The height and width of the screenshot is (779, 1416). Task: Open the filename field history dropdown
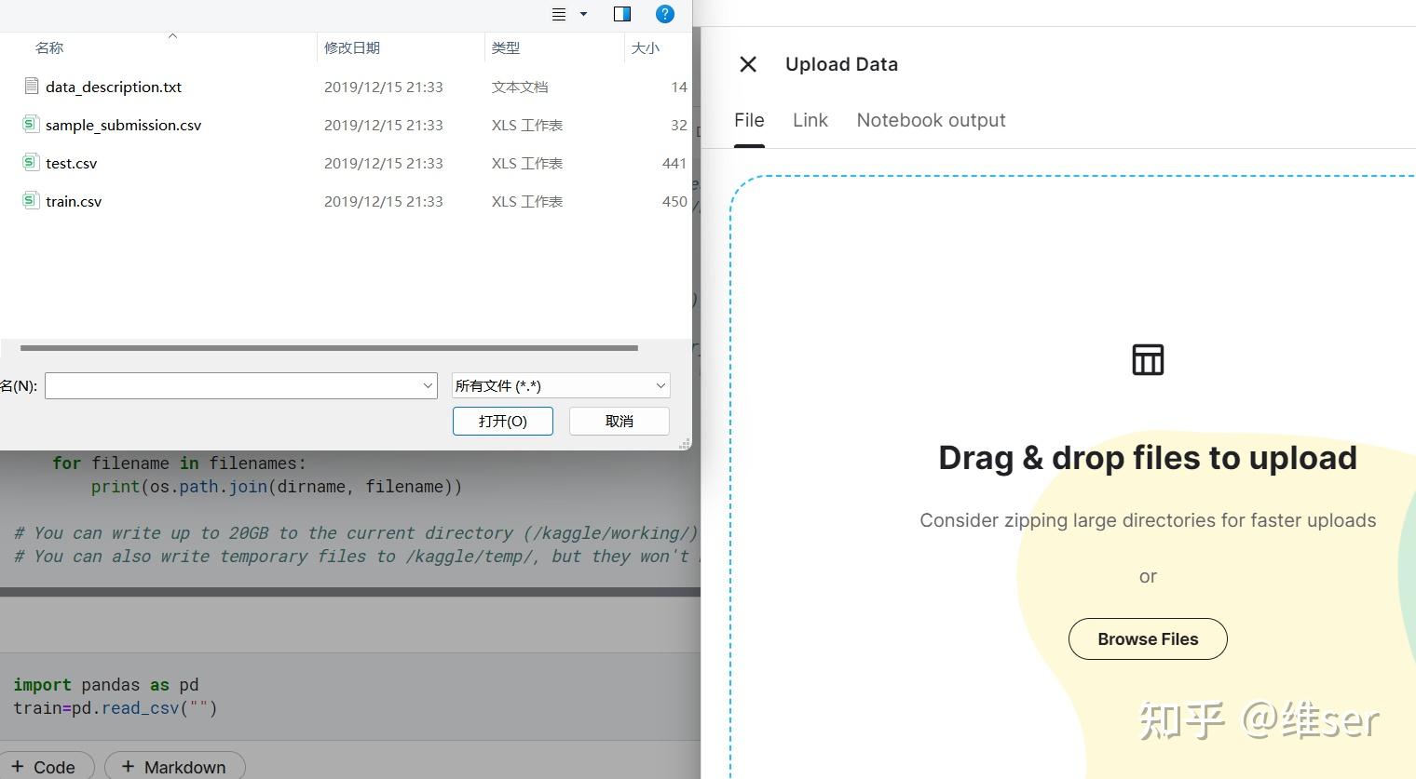pos(427,385)
